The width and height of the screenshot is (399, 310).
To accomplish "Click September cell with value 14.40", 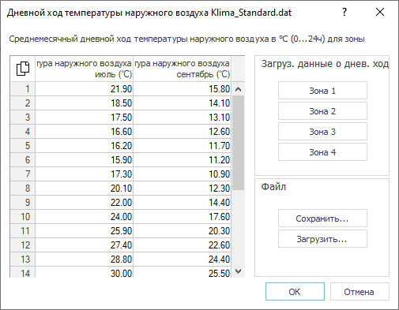I will pos(183,203).
